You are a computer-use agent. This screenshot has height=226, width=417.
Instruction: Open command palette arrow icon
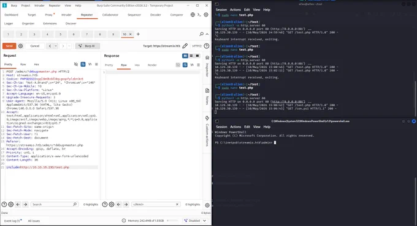pos(199,15)
